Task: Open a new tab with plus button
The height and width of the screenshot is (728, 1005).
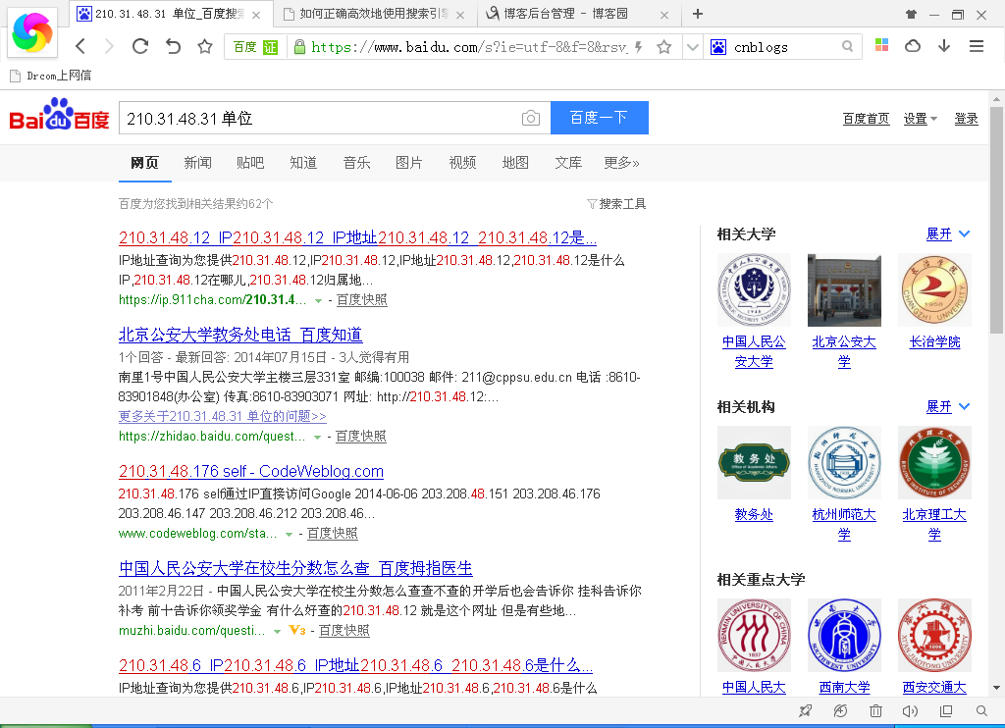Action: click(x=698, y=14)
